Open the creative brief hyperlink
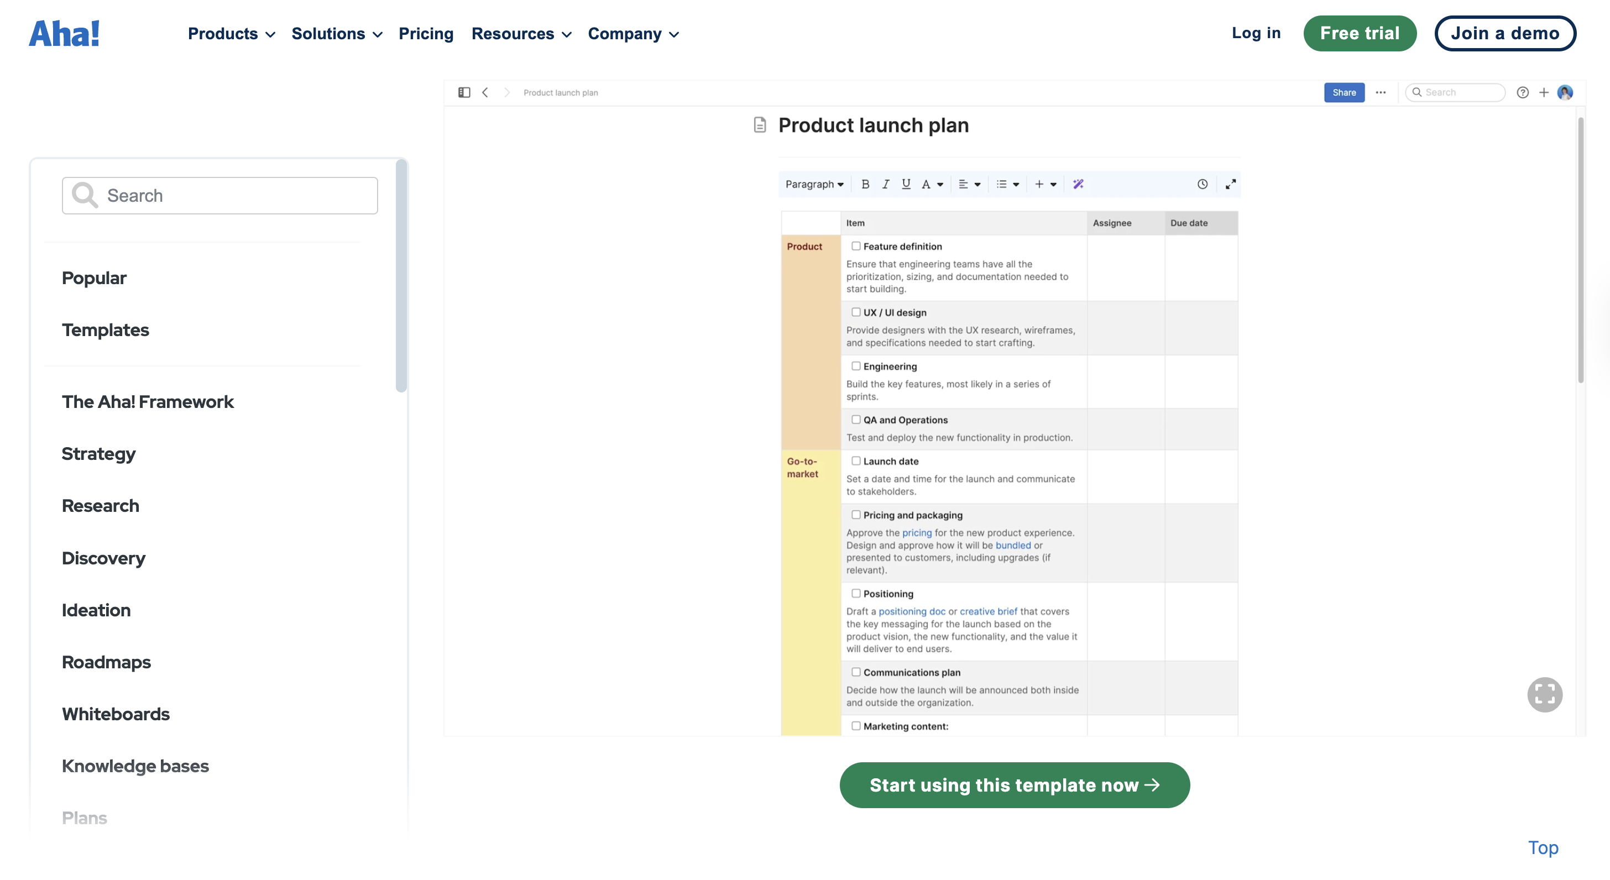This screenshot has height=880, width=1610. click(x=988, y=611)
